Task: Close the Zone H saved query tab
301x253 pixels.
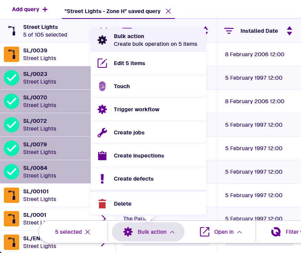Action: click(168, 11)
